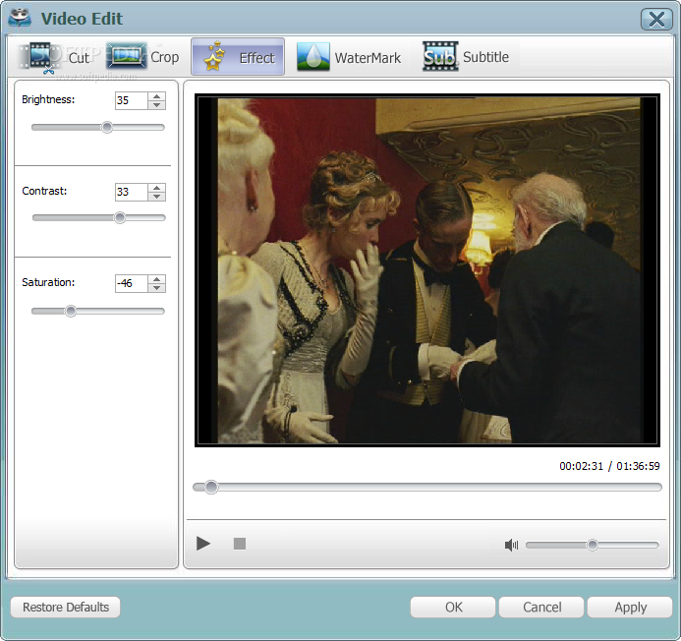
Task: Increase Contrast with the up arrow
Action: [157, 188]
